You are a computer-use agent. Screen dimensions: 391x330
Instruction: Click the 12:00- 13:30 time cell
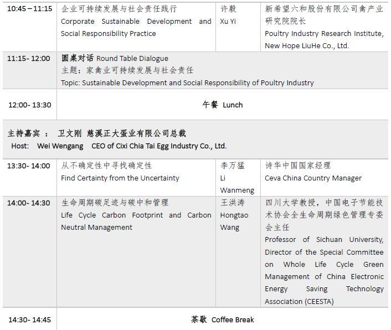[x=30, y=105]
